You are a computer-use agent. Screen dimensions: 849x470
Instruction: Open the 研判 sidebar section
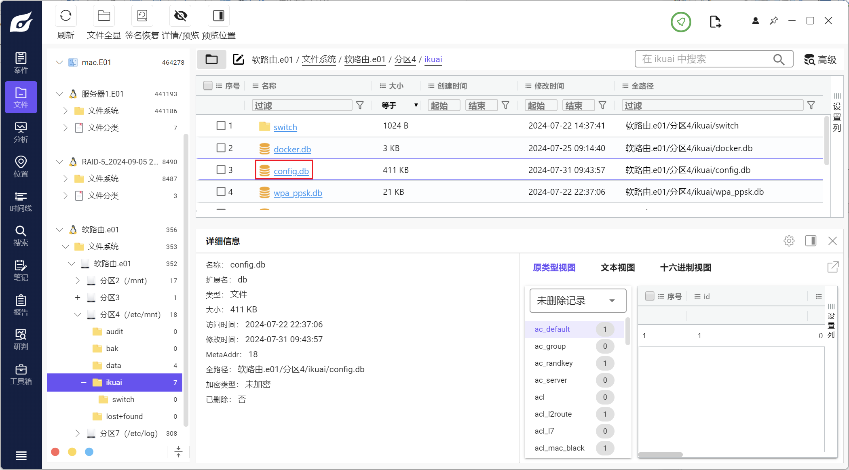coord(21,339)
